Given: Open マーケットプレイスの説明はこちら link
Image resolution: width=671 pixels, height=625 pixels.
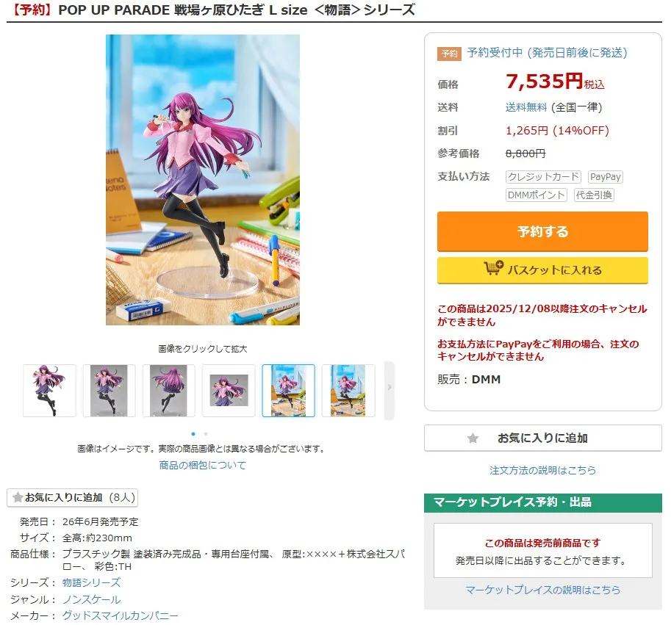Looking at the screenshot, I should tap(542, 590).
